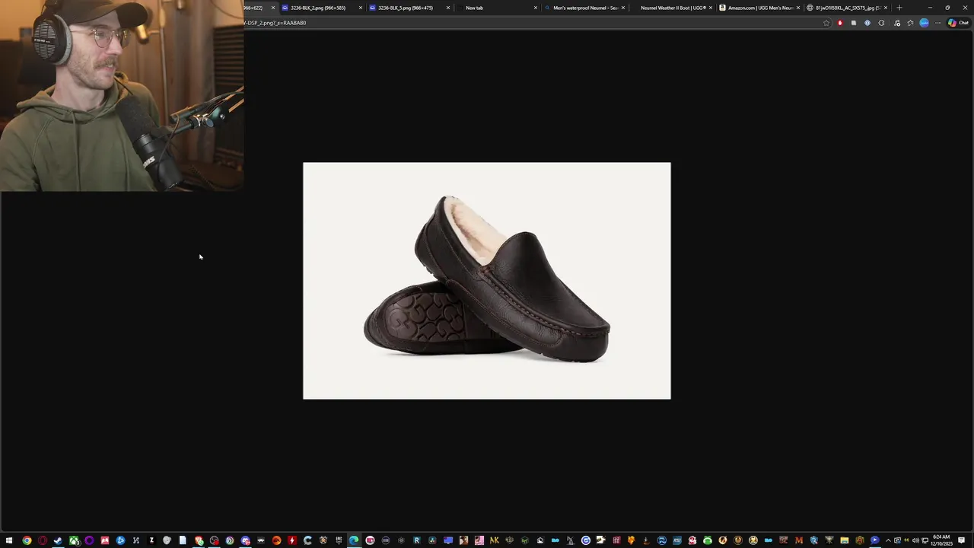Open Opera browser from the taskbar

(43, 540)
